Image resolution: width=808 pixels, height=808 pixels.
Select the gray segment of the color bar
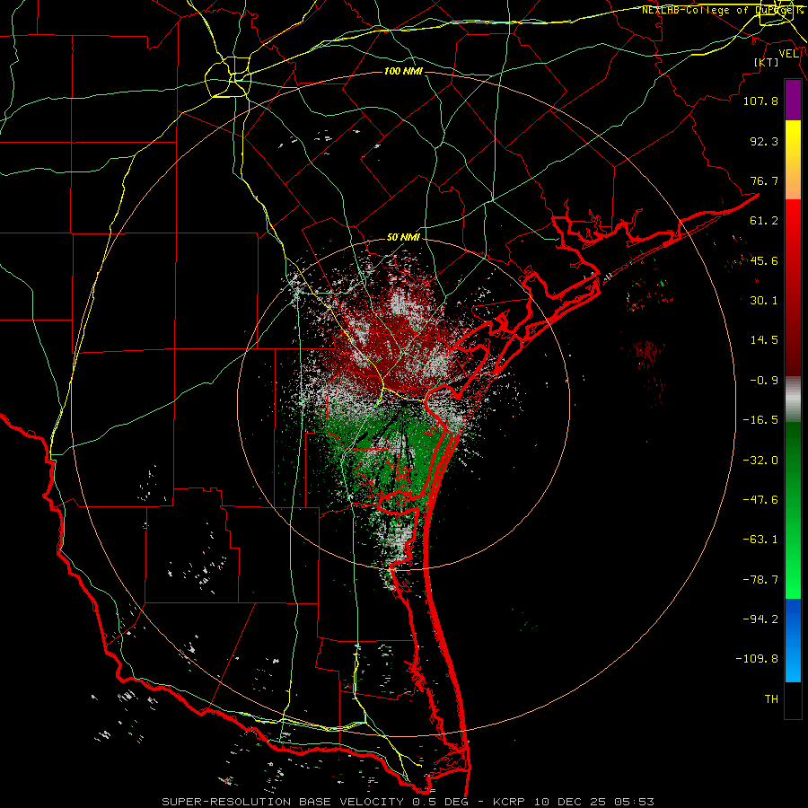793,400
